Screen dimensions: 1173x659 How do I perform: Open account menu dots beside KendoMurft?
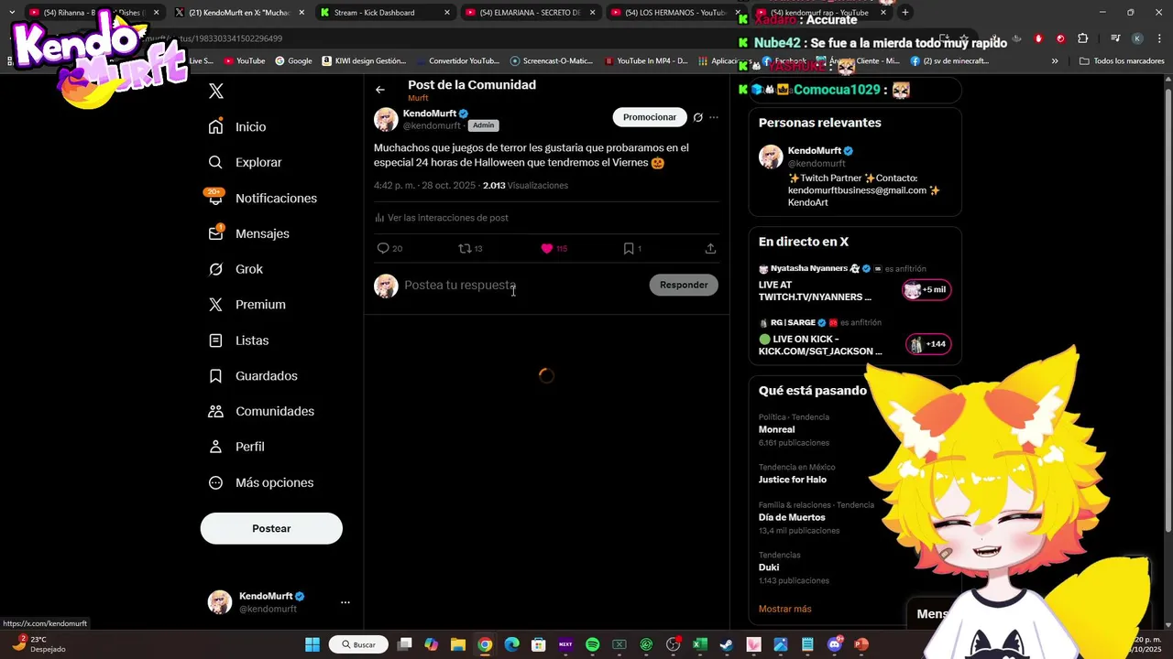[x=345, y=602]
